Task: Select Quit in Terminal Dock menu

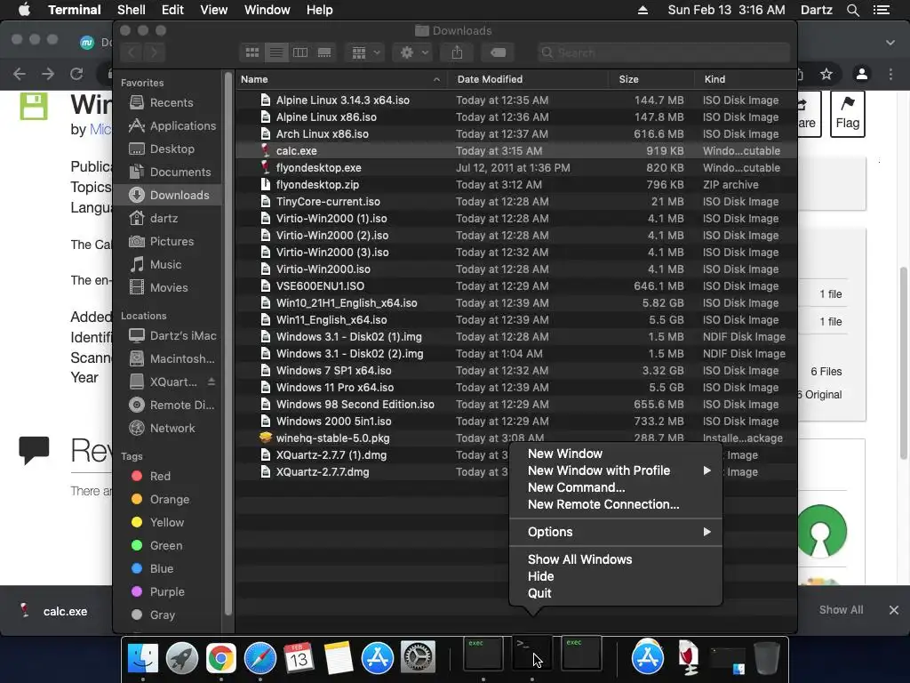Action: [x=616, y=593]
